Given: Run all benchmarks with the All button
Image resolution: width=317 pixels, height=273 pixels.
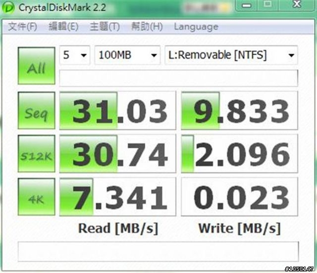Looking at the screenshot, I should click(x=36, y=66).
